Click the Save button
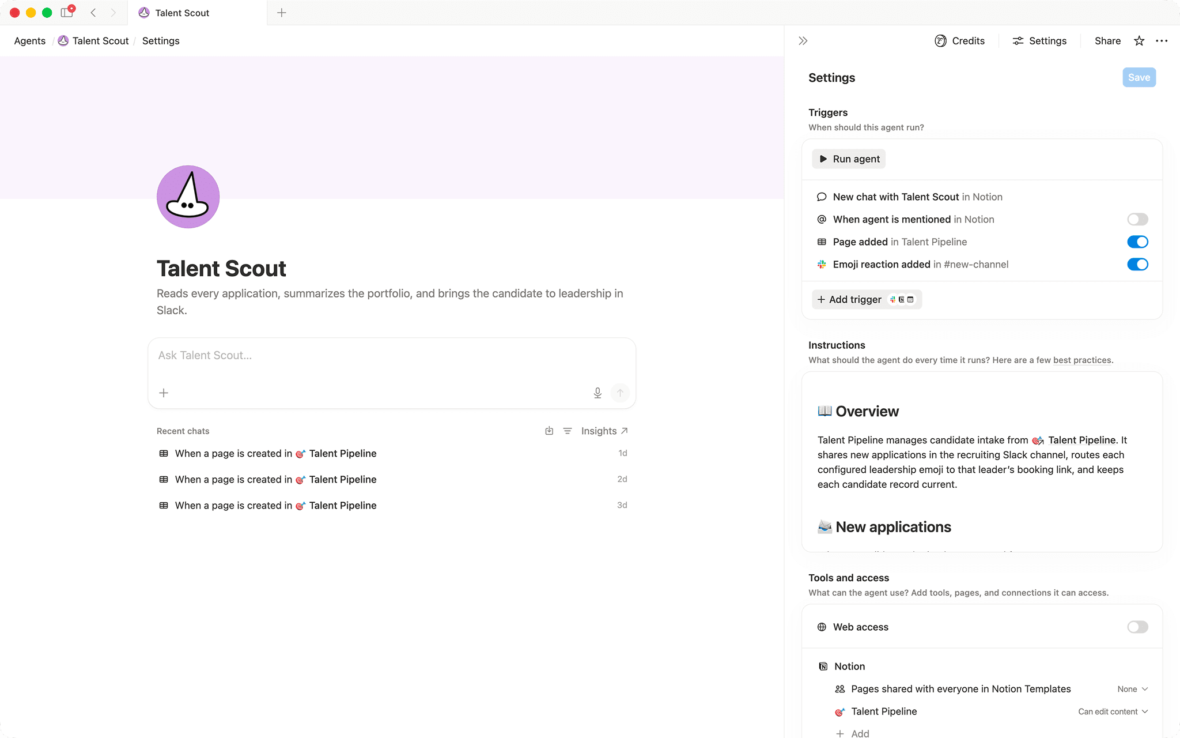1180x738 pixels. click(x=1139, y=77)
